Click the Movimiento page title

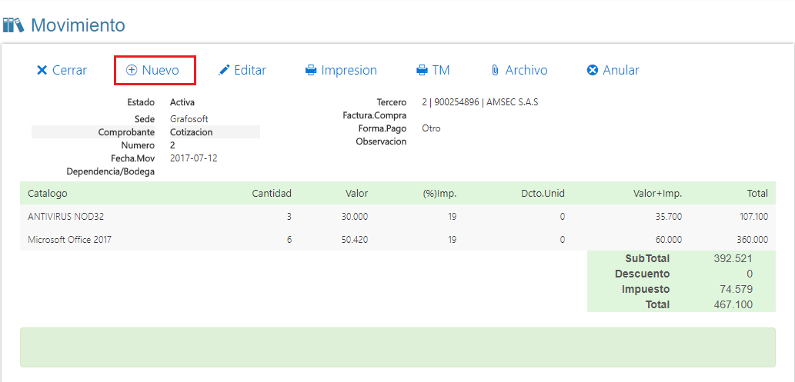(x=78, y=25)
